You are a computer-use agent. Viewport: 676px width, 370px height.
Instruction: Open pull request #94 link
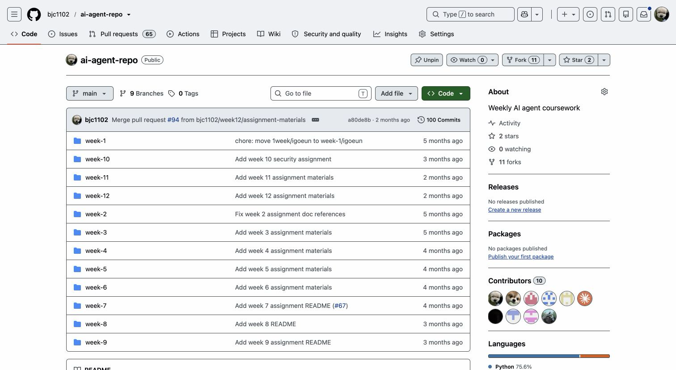173,120
